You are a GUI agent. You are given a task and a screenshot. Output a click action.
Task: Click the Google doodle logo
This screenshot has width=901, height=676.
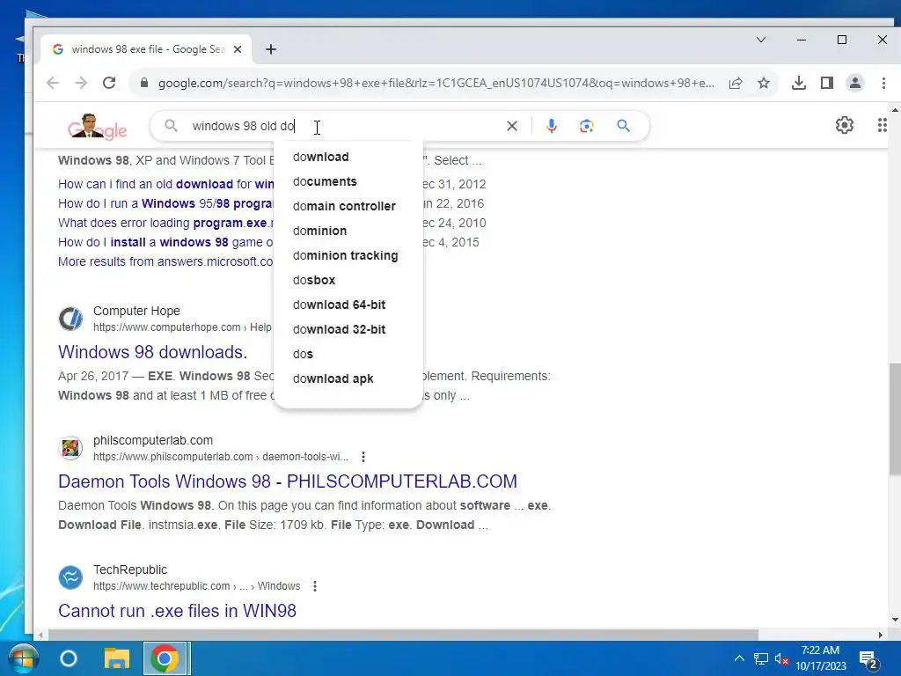point(97,127)
